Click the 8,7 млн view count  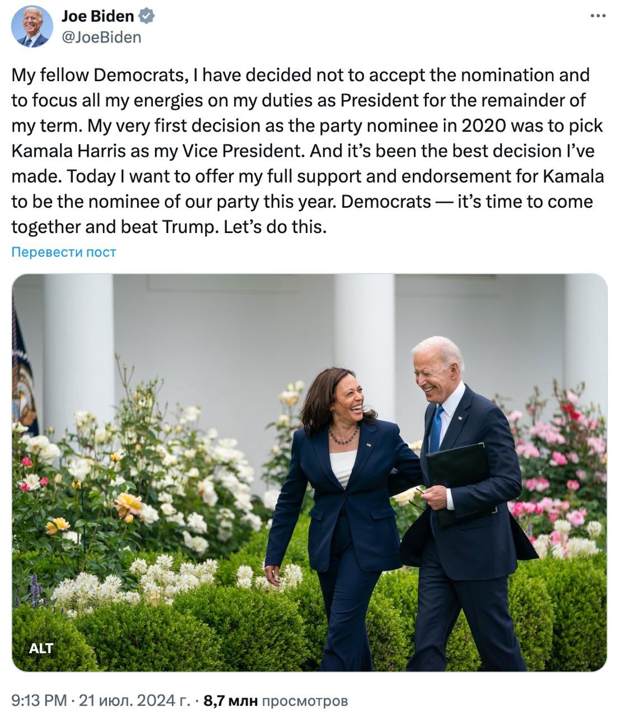click(x=230, y=700)
